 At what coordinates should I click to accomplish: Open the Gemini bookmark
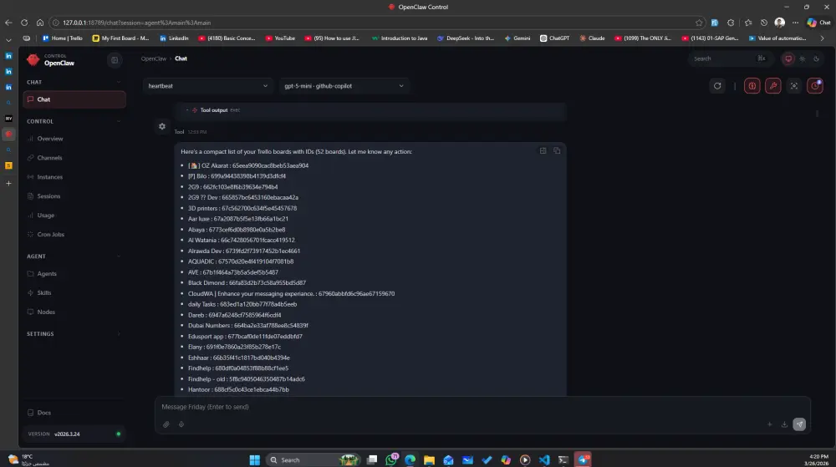point(517,38)
